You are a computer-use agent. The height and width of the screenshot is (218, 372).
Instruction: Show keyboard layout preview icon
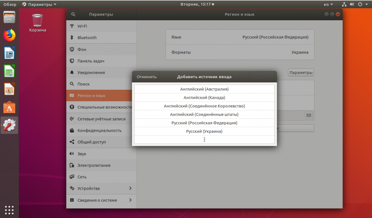(x=309, y=116)
